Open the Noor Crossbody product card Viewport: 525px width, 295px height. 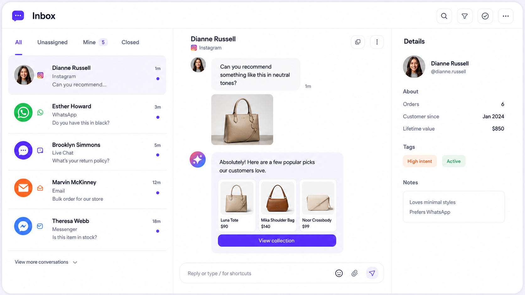[x=318, y=205]
